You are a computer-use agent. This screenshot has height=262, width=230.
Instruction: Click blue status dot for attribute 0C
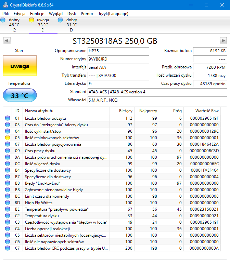pyautogui.click(x=8, y=164)
